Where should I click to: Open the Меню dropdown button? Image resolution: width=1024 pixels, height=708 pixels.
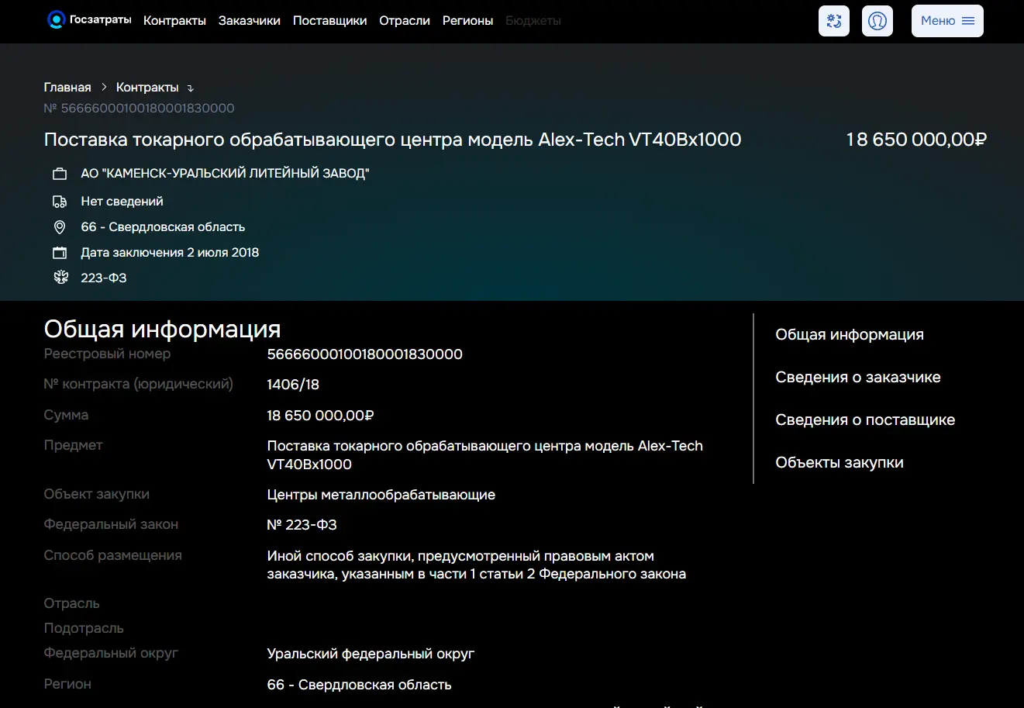point(947,21)
